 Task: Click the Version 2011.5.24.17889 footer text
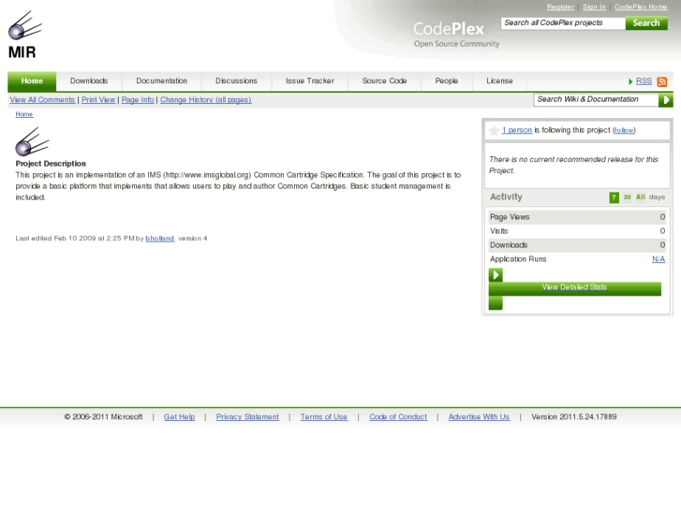[x=573, y=416]
